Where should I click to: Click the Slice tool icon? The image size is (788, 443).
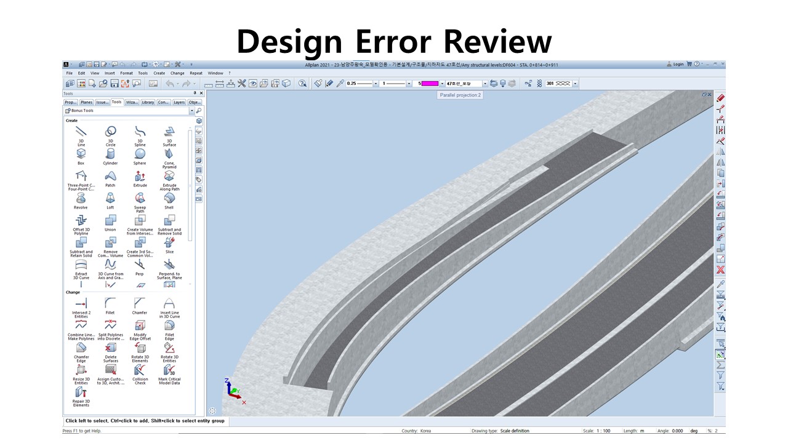click(169, 244)
